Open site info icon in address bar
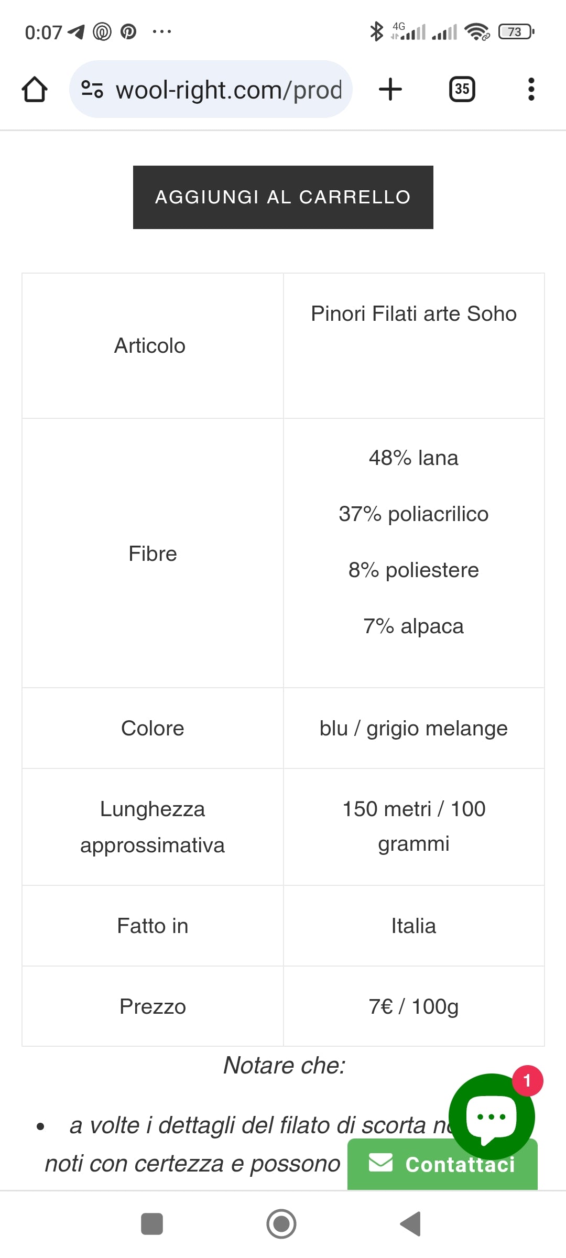This screenshot has height=1258, width=566. [x=92, y=90]
